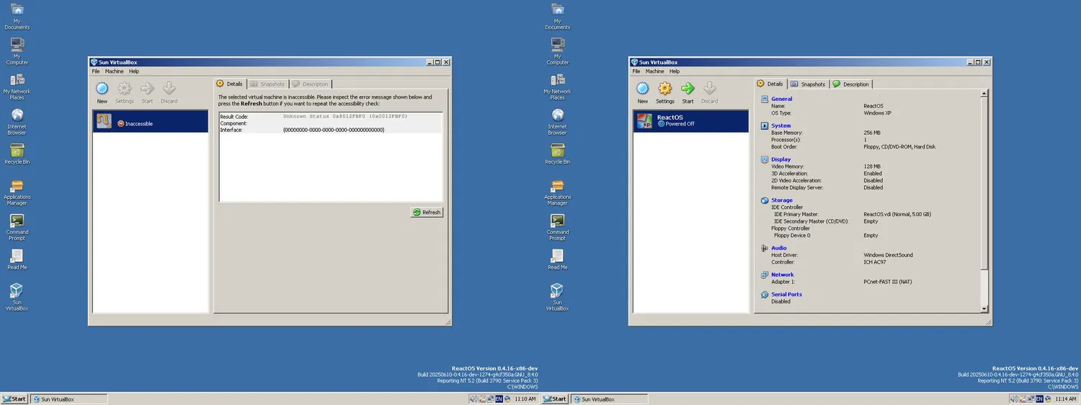Click Start button on taskbar showing 11:10 AM

click(x=14, y=399)
